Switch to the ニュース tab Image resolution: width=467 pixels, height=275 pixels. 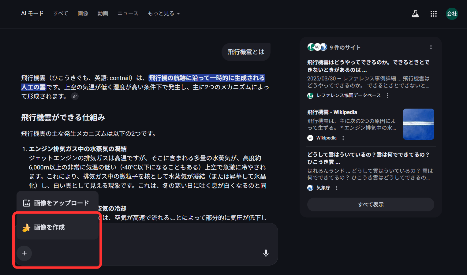pyautogui.click(x=128, y=13)
